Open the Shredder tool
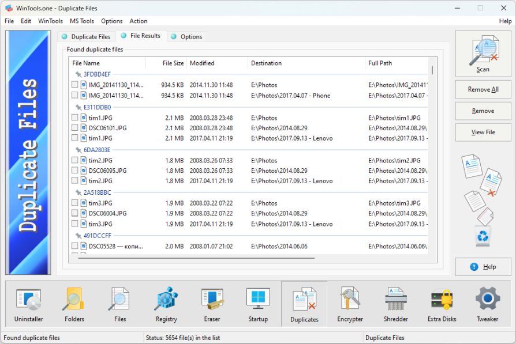Viewport: 516px width, 344px height. point(396,304)
